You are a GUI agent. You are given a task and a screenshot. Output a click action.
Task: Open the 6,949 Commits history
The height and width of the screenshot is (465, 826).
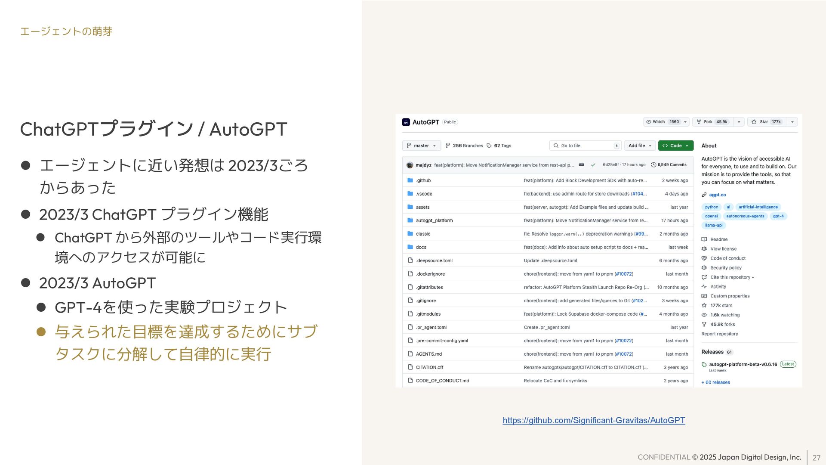tap(669, 165)
